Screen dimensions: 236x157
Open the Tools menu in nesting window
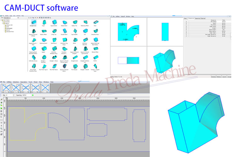tap(31, 82)
